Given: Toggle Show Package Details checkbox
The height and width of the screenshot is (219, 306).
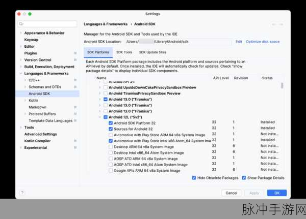Looking at the screenshot, I should click(x=244, y=178).
